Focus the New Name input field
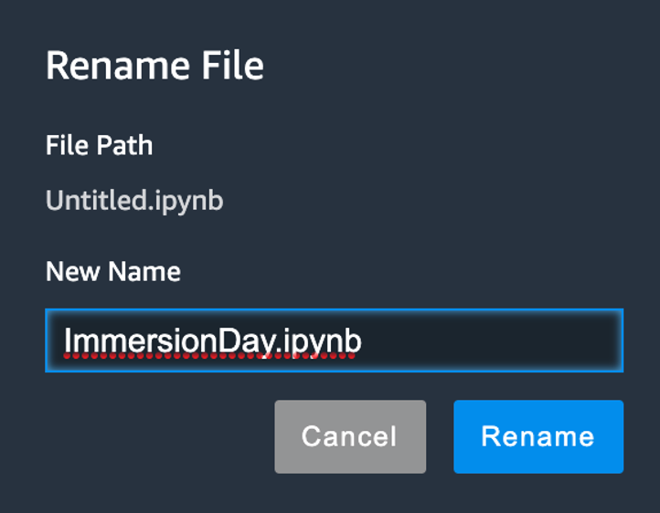This screenshot has height=513, width=660. click(335, 340)
